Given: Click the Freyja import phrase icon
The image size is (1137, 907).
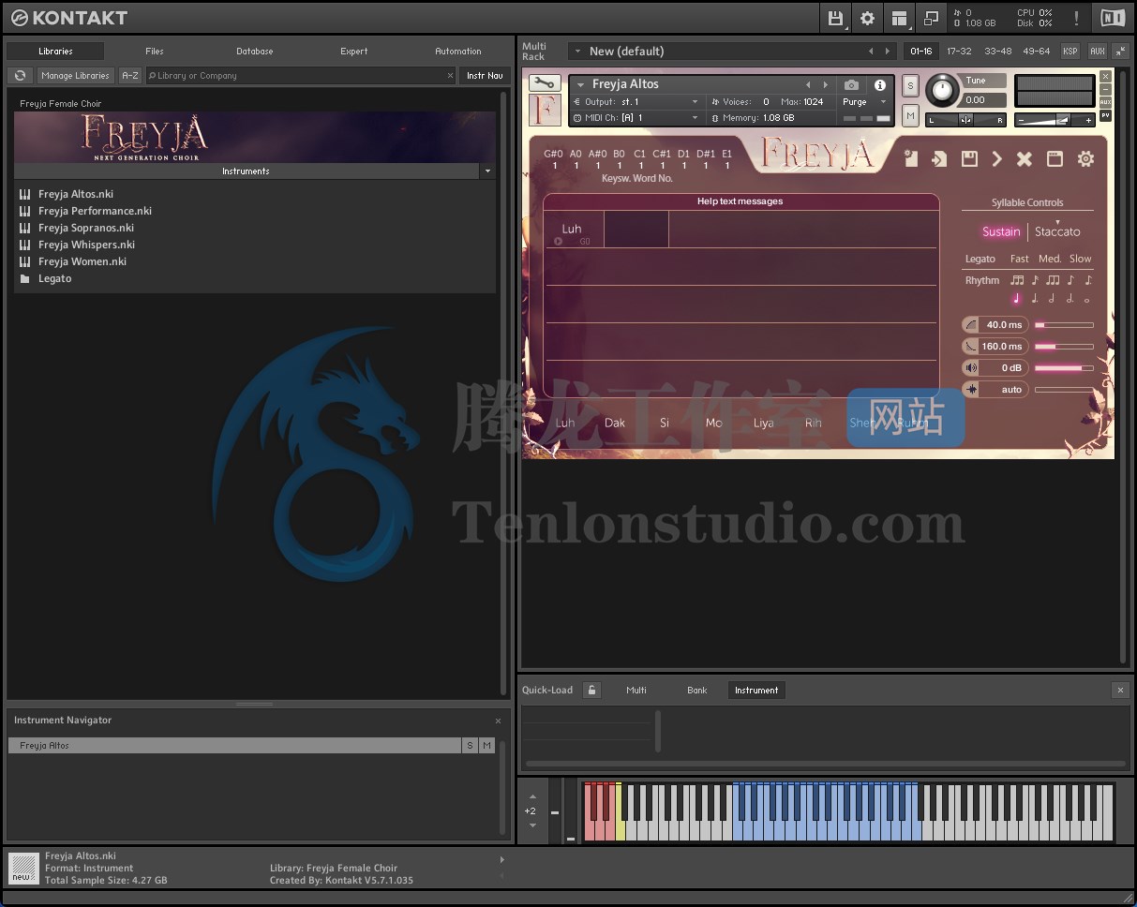Looking at the screenshot, I should tap(939, 159).
